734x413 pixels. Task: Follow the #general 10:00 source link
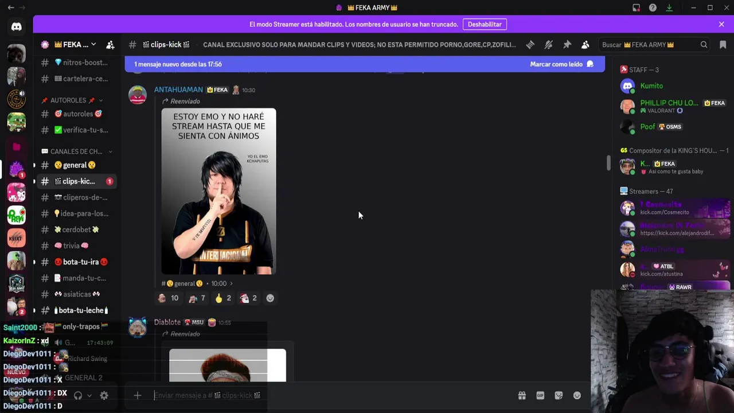pos(197,283)
